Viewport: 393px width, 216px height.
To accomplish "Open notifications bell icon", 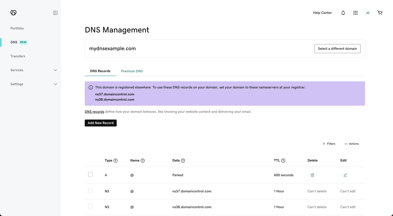I will pos(343,13).
